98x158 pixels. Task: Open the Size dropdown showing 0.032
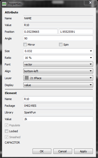58,51
